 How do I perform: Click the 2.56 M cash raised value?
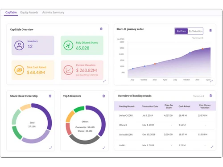(182, 125)
